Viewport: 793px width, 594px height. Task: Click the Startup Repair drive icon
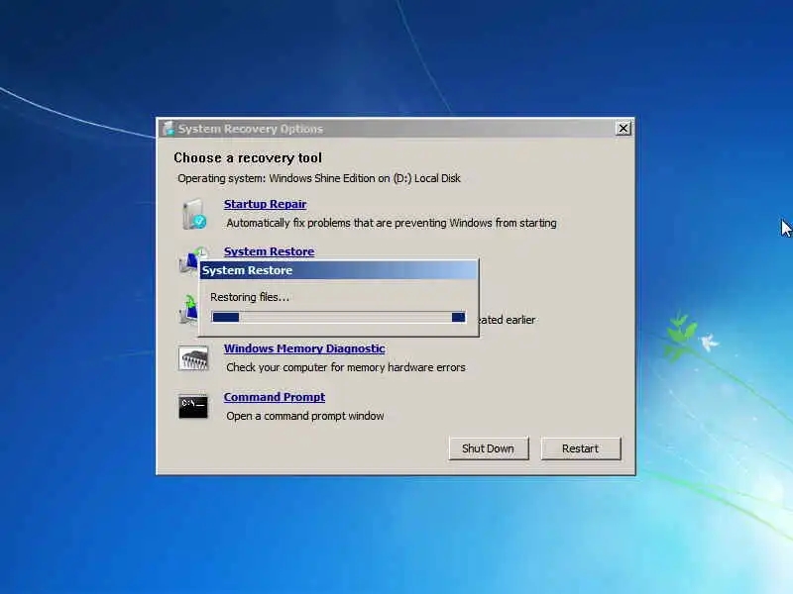pos(194,214)
